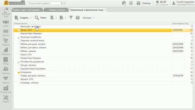Screen dimensions: 195x110
Task: Open the Деньги section icon
Action: point(6,31)
